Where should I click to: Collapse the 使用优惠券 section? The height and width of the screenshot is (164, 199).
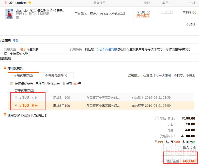pyautogui.click(x=5, y=68)
